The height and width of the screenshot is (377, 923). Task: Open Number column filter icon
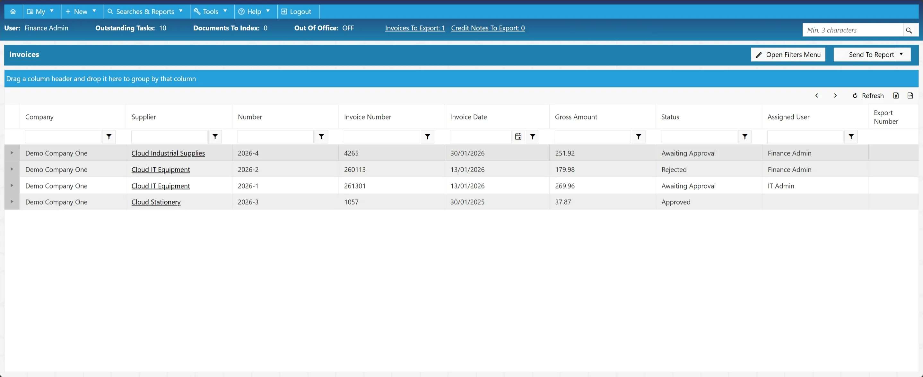pyautogui.click(x=321, y=136)
